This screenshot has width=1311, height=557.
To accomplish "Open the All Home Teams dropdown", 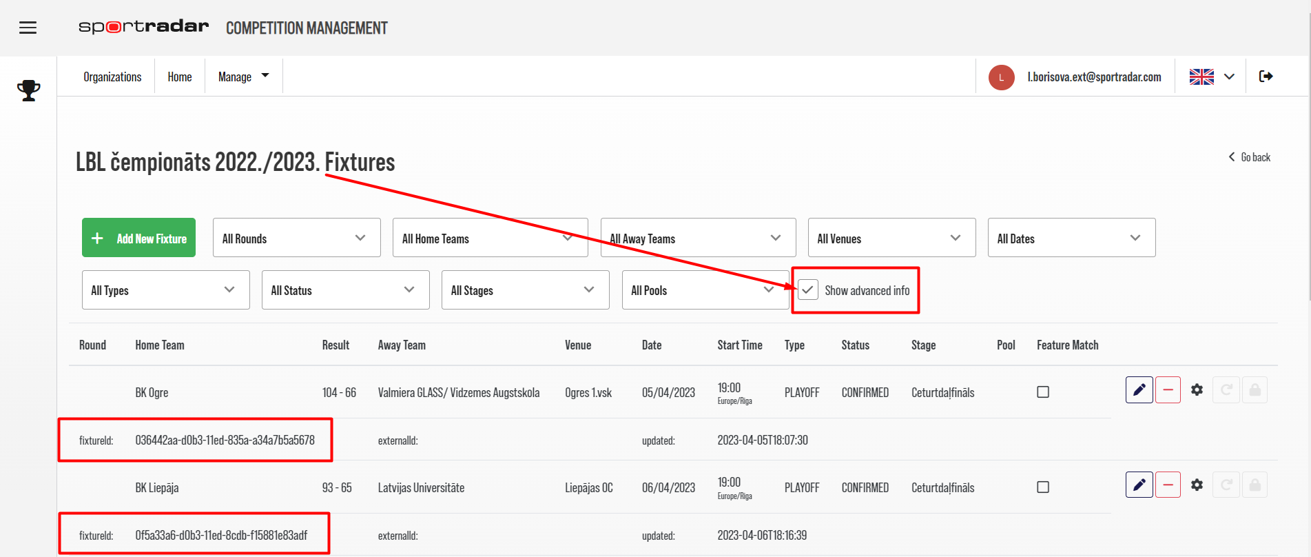I will (490, 238).
